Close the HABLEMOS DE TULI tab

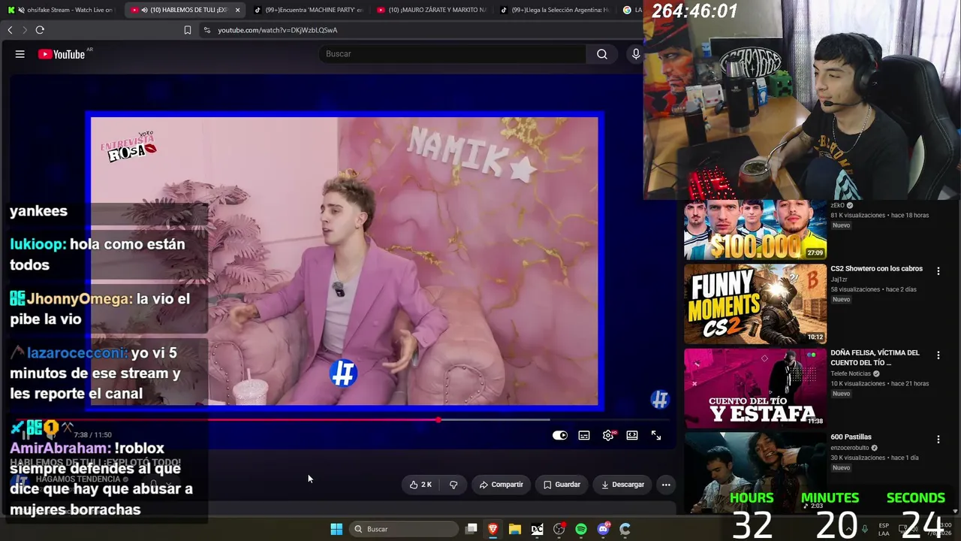tap(237, 10)
